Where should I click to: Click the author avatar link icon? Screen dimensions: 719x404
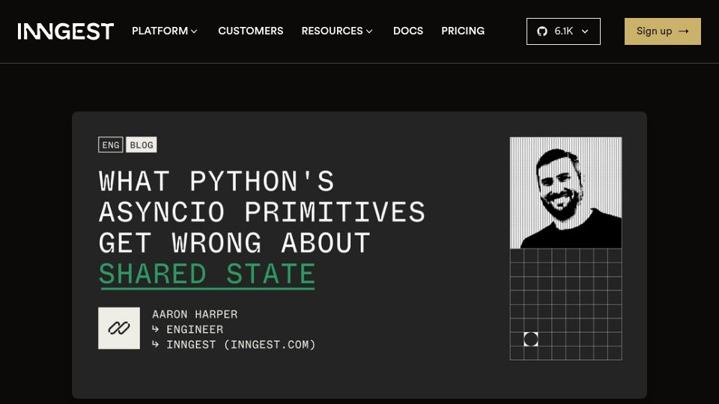(x=119, y=328)
